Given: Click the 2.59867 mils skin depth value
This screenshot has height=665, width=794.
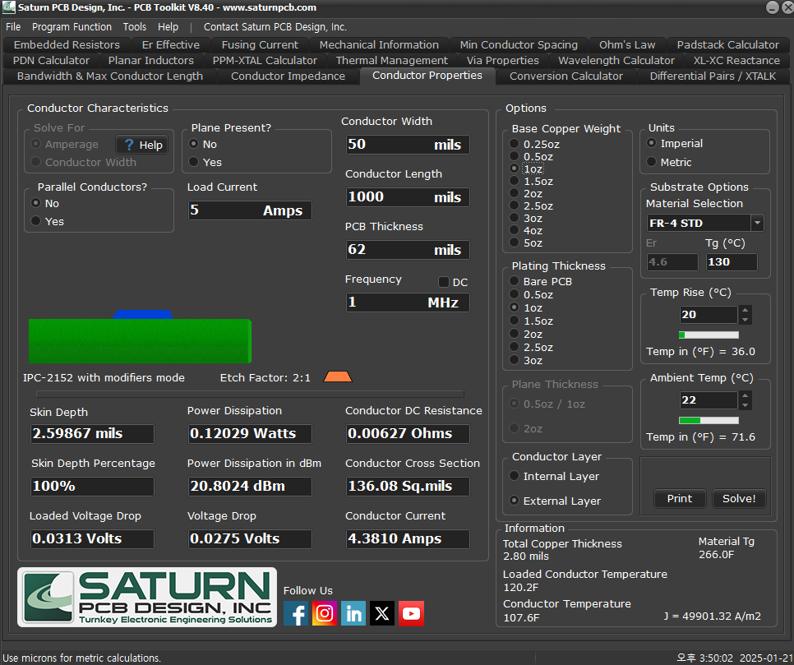Looking at the screenshot, I should (92, 433).
